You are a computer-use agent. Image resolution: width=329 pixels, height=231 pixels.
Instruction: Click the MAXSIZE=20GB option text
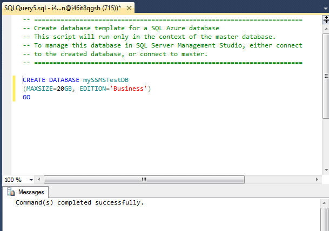click(x=49, y=89)
